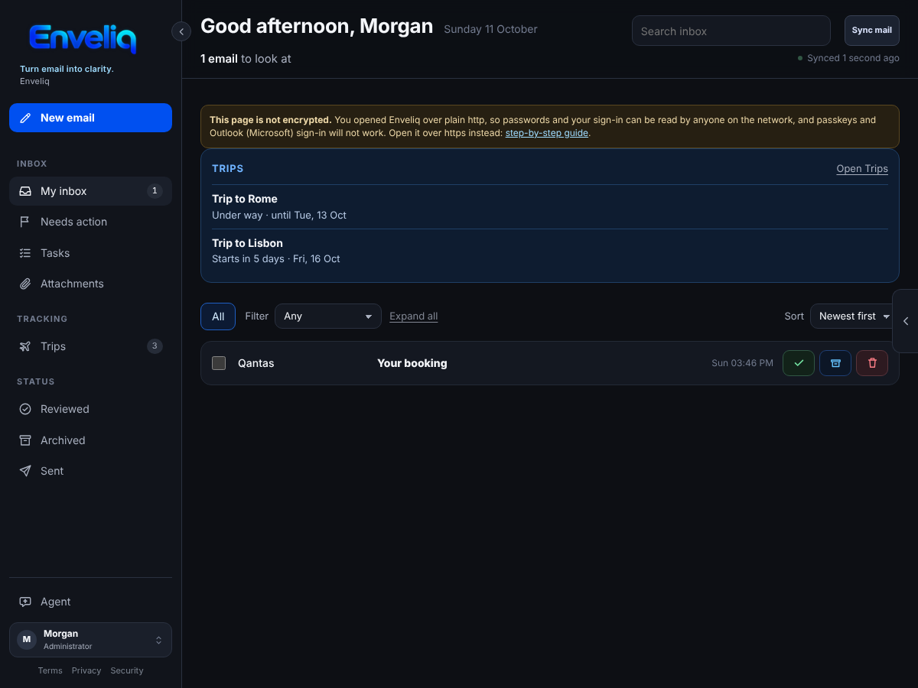The width and height of the screenshot is (918, 688).
Task: Open the Agent chat
Action: tap(90, 602)
